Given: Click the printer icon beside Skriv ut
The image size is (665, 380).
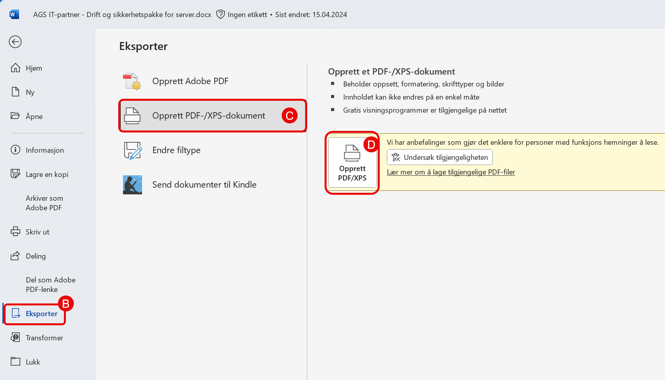Looking at the screenshot, I should 15,232.
